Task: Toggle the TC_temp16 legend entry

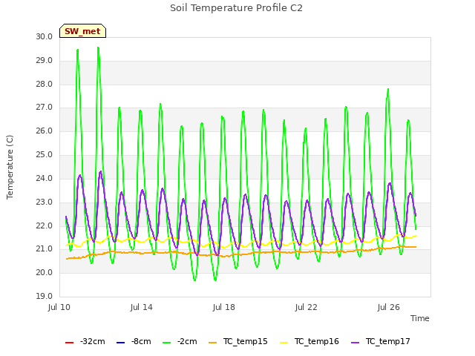Action: pyautogui.click(x=309, y=342)
